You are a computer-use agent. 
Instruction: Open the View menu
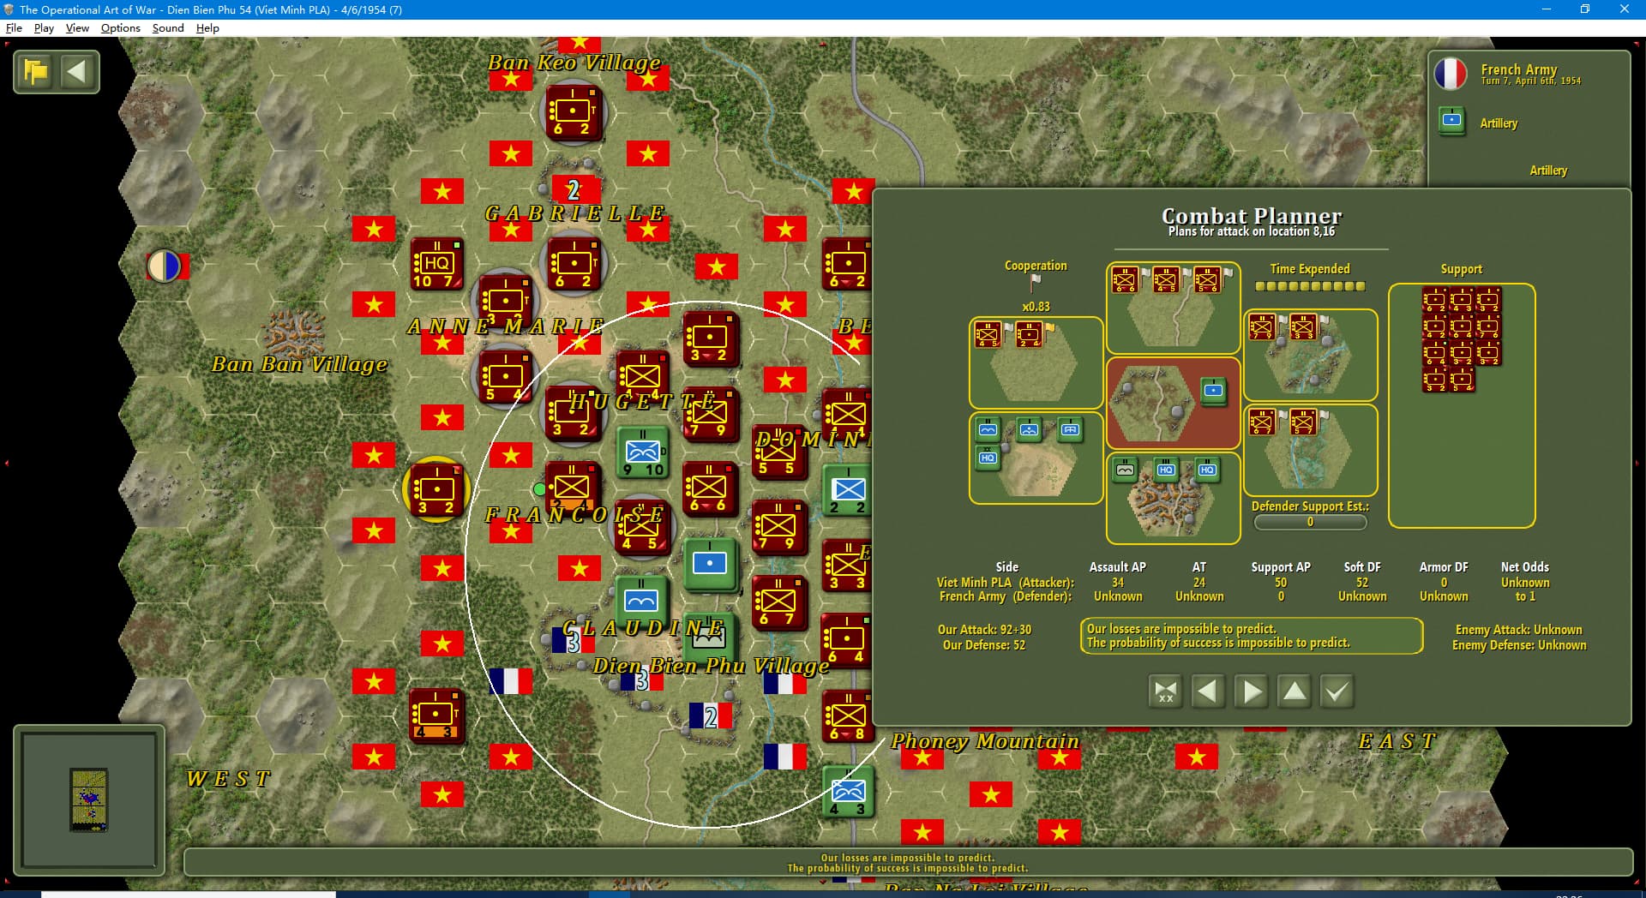coord(77,27)
